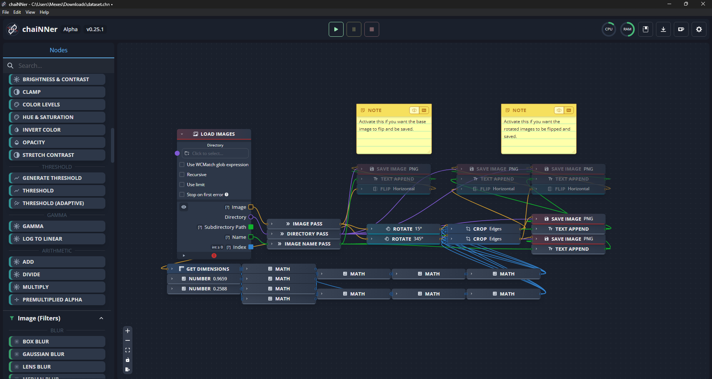Zoom in on the canvas with plus
The width and height of the screenshot is (712, 379).
128,331
